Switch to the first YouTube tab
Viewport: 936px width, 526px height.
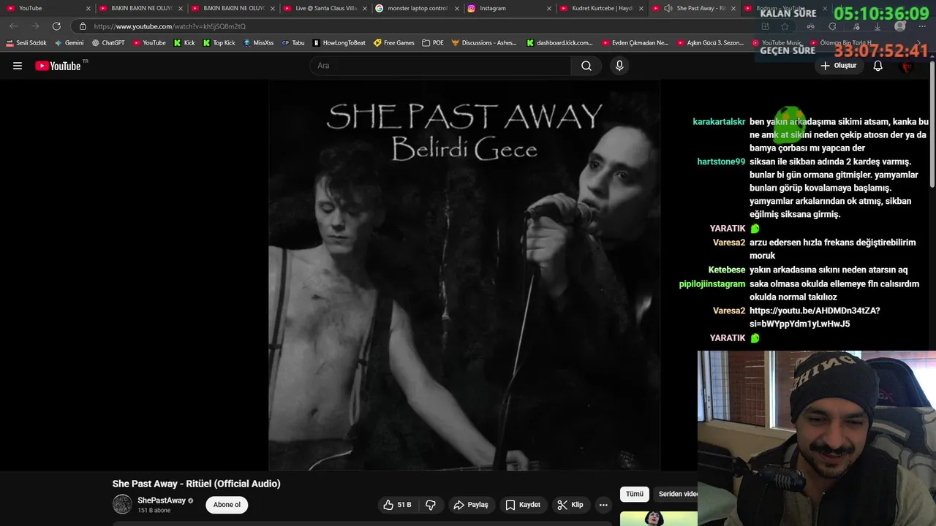click(44, 8)
